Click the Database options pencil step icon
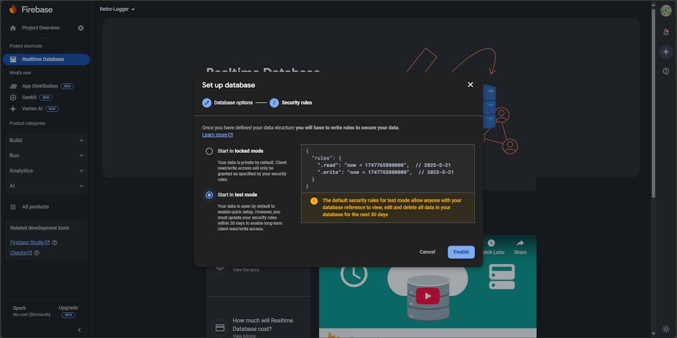This screenshot has height=338, width=677. pyautogui.click(x=207, y=103)
